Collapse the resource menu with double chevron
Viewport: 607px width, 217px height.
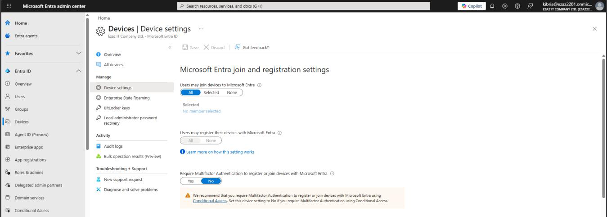(x=170, y=47)
